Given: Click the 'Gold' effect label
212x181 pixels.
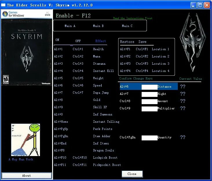Looking at the screenshot, I should pyautogui.click(x=97, y=100).
